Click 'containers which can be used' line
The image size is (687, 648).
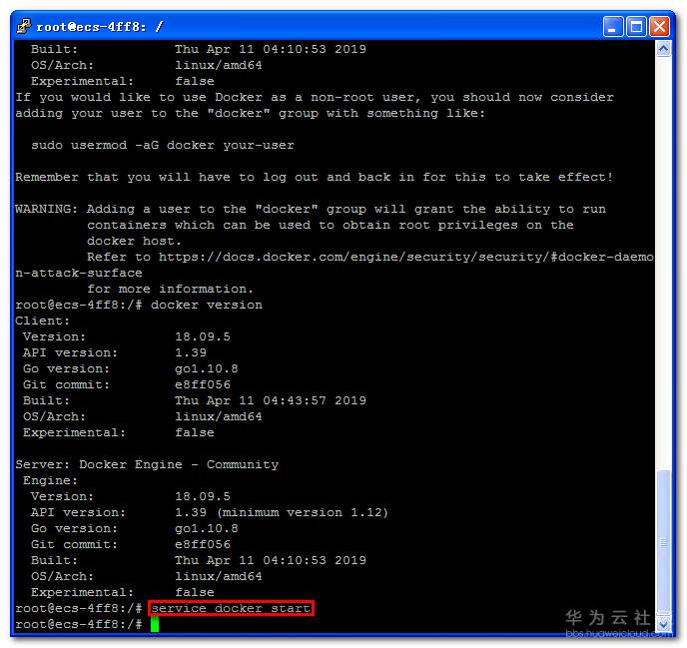click(331, 225)
